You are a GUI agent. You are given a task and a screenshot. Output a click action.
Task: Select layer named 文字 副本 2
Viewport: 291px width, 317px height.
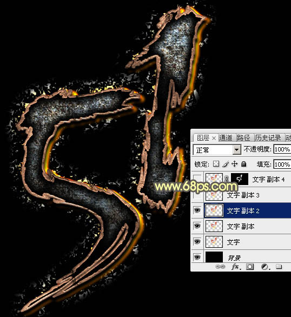pyautogui.click(x=243, y=211)
